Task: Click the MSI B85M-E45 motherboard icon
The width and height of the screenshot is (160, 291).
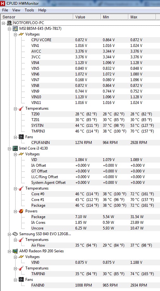Action: 15,29
